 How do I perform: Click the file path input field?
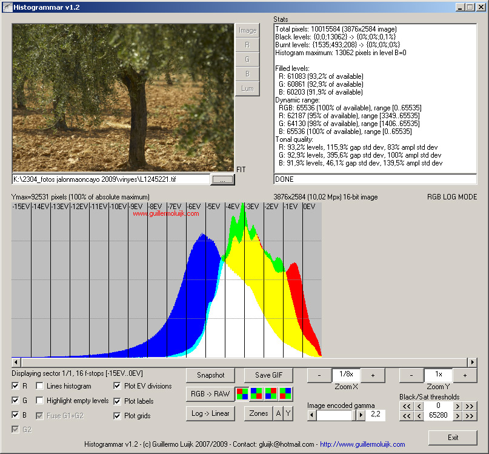[x=111, y=179]
